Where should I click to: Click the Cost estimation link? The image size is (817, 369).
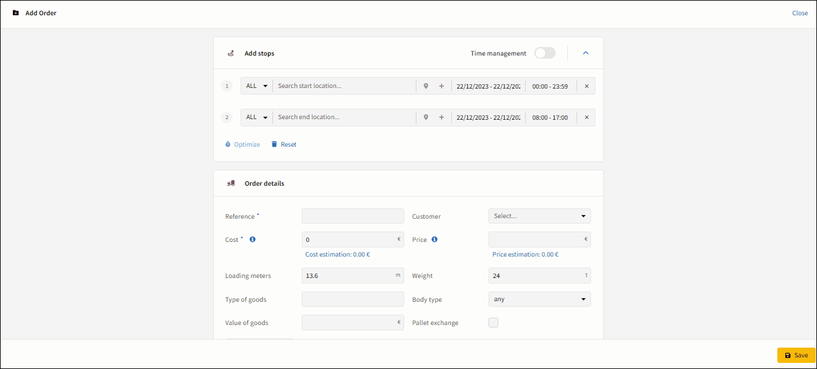338,255
